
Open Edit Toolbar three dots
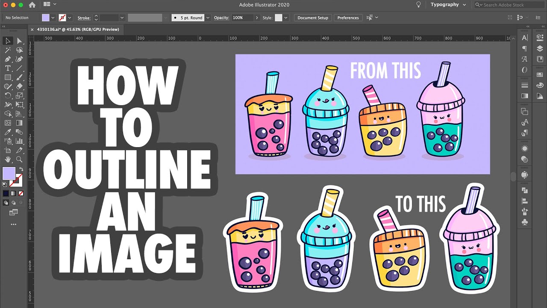click(13, 224)
